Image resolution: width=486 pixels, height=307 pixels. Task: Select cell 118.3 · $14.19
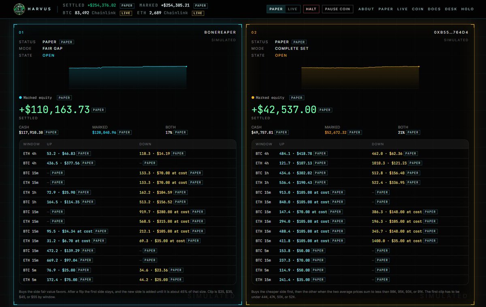click(154, 153)
